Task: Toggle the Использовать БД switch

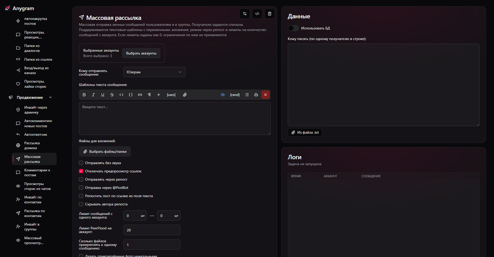Action: (293, 28)
